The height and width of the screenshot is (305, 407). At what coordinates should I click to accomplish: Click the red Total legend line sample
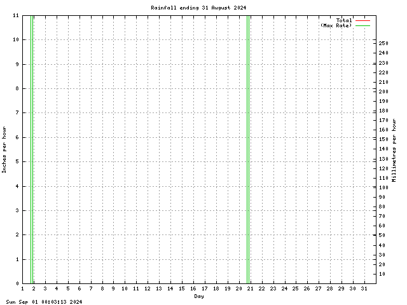(x=362, y=20)
